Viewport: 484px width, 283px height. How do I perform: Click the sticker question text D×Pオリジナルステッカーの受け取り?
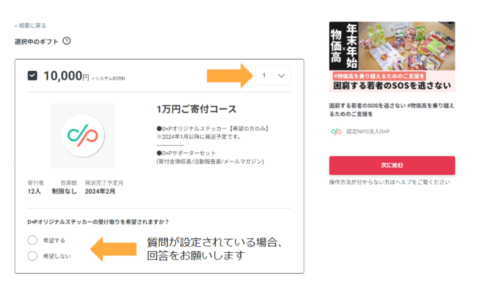point(98,221)
